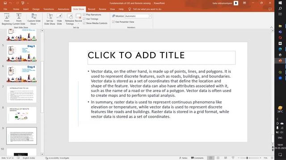Select slide 7 Introduction to GIS thumbnail
Viewport: 286px width, 160px height.
tap(21, 94)
